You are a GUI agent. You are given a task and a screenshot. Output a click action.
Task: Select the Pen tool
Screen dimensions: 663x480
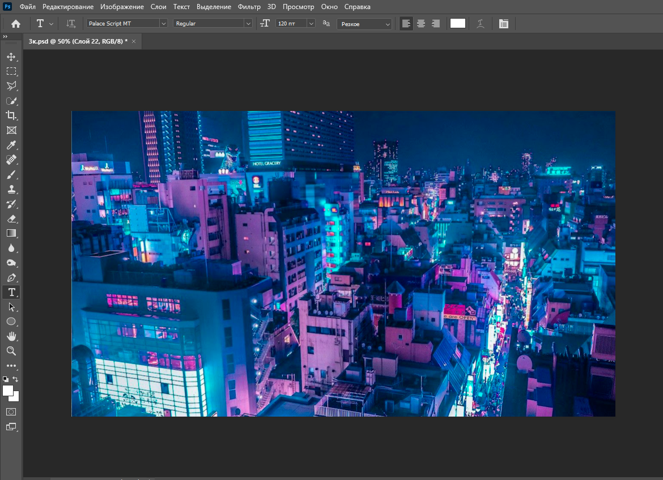11,277
